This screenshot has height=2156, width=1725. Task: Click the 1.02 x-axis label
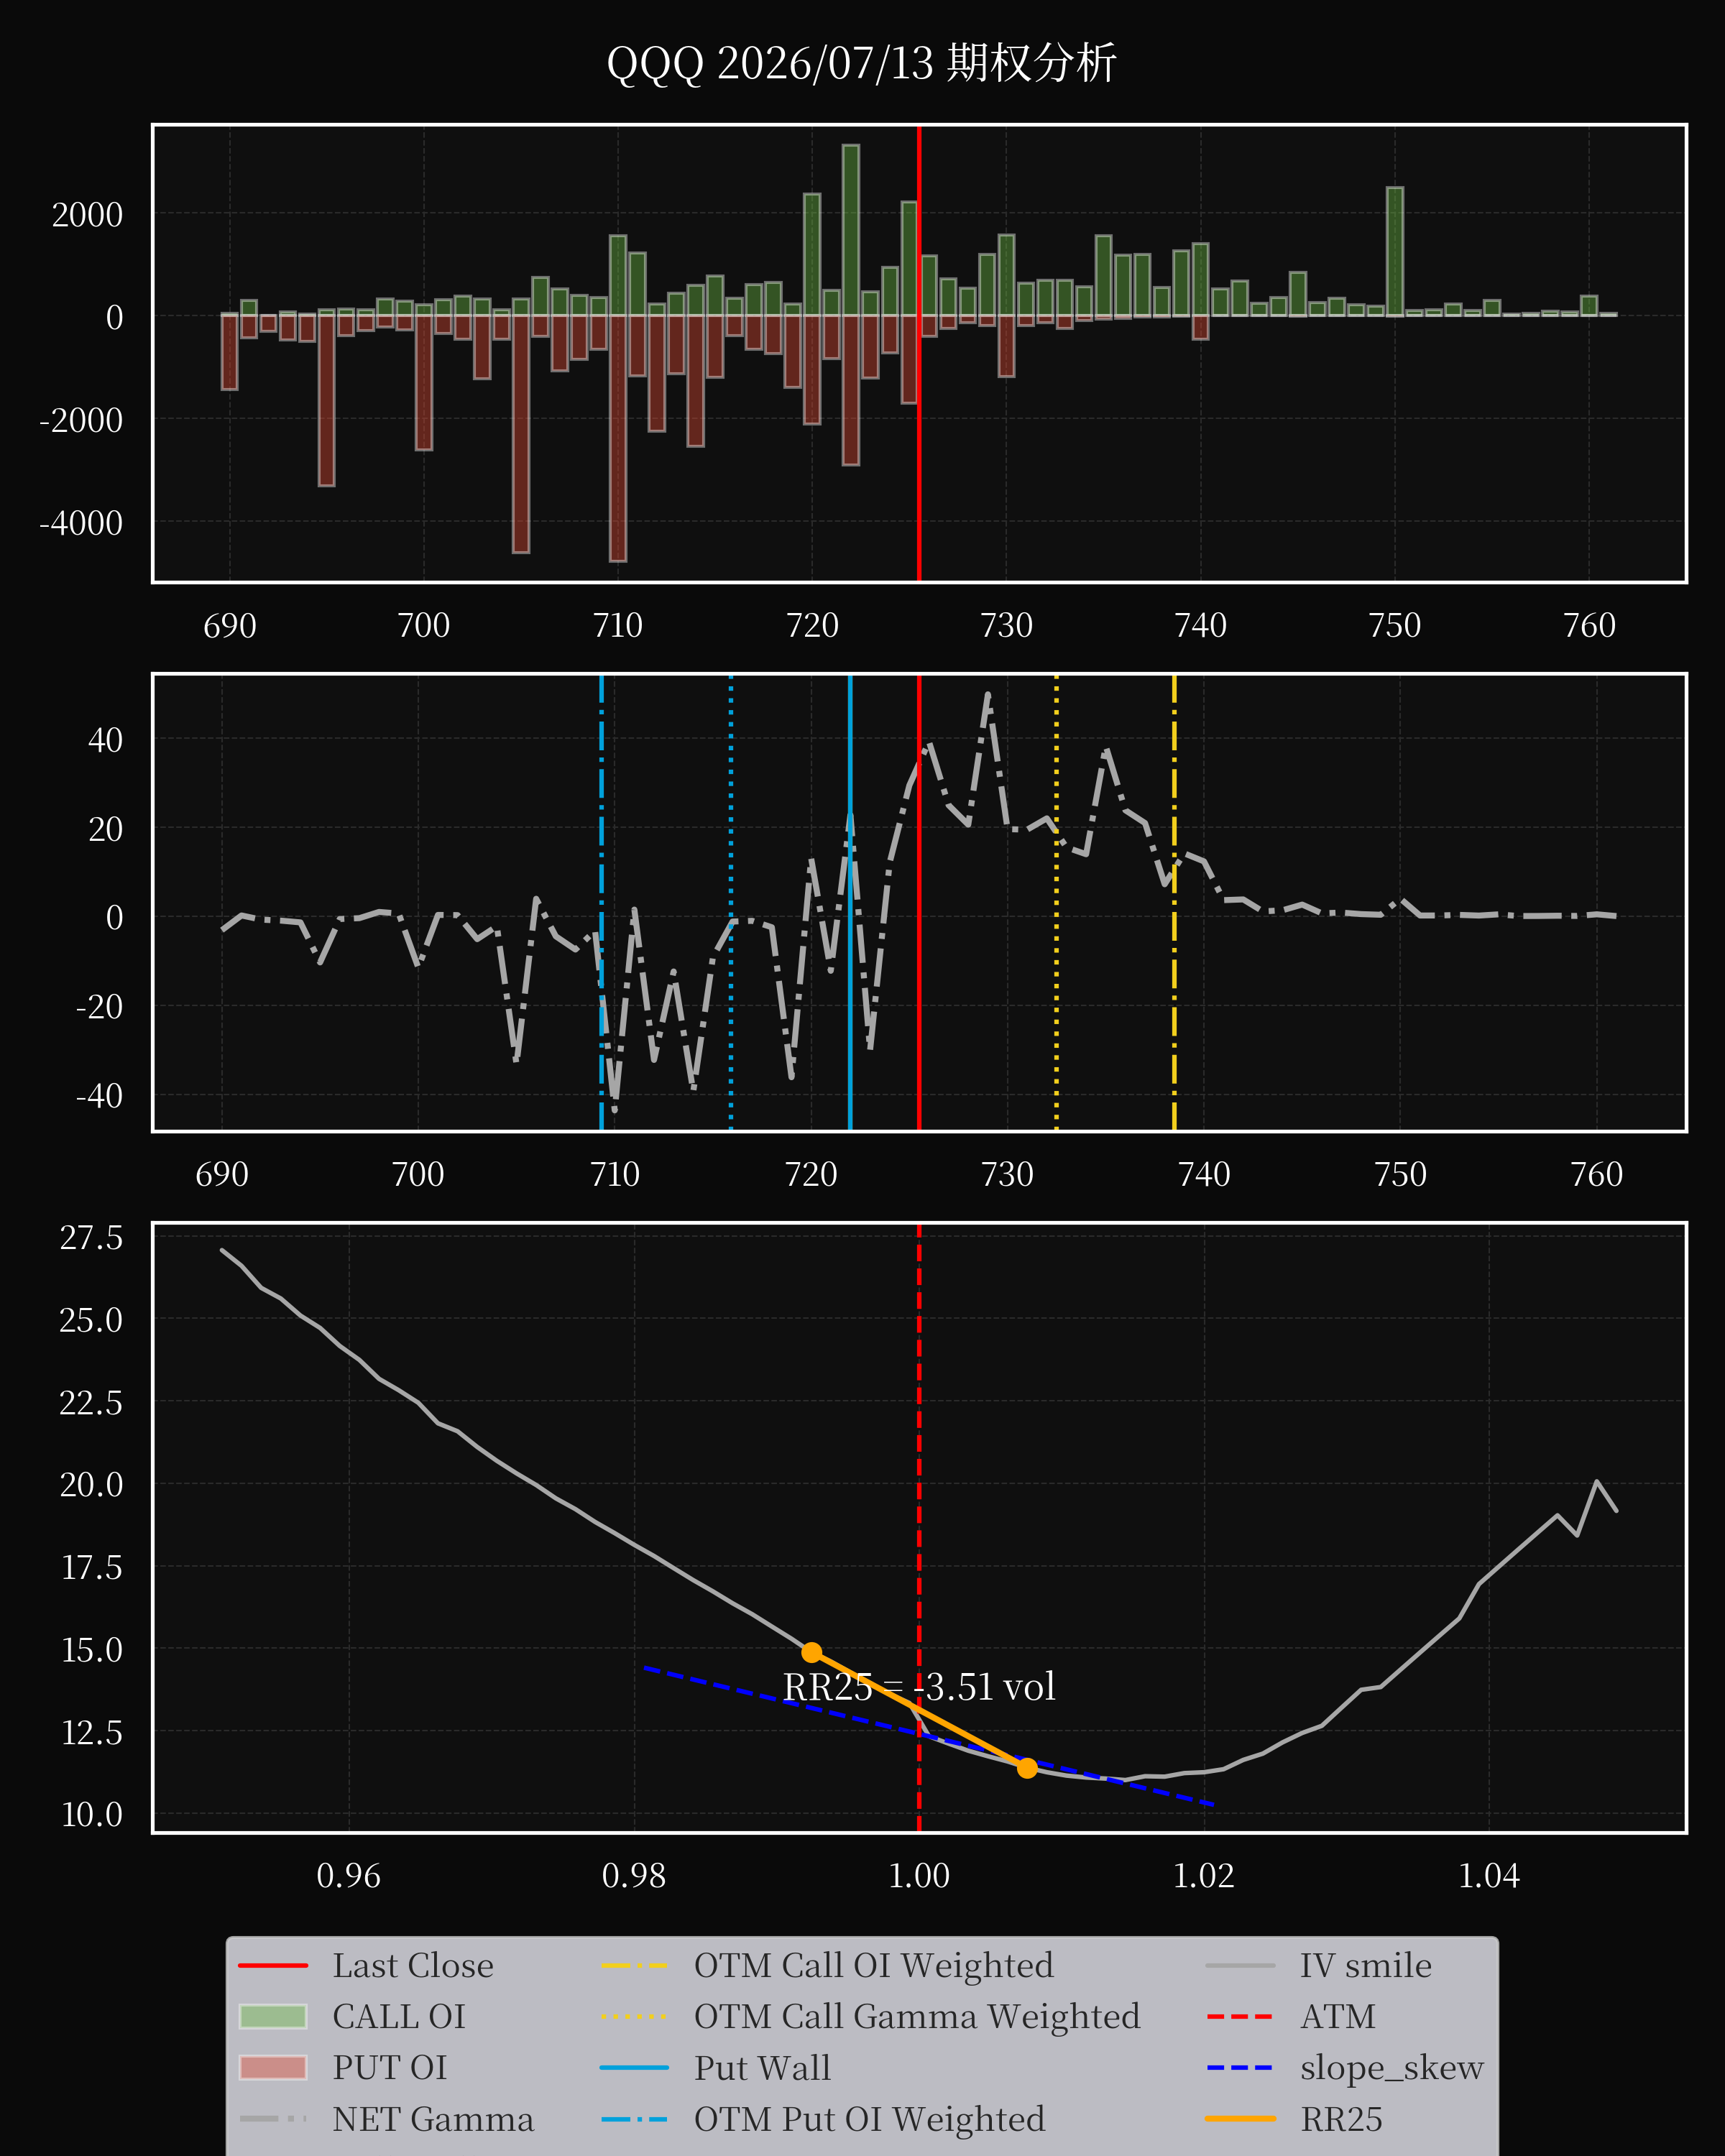click(x=1204, y=1875)
